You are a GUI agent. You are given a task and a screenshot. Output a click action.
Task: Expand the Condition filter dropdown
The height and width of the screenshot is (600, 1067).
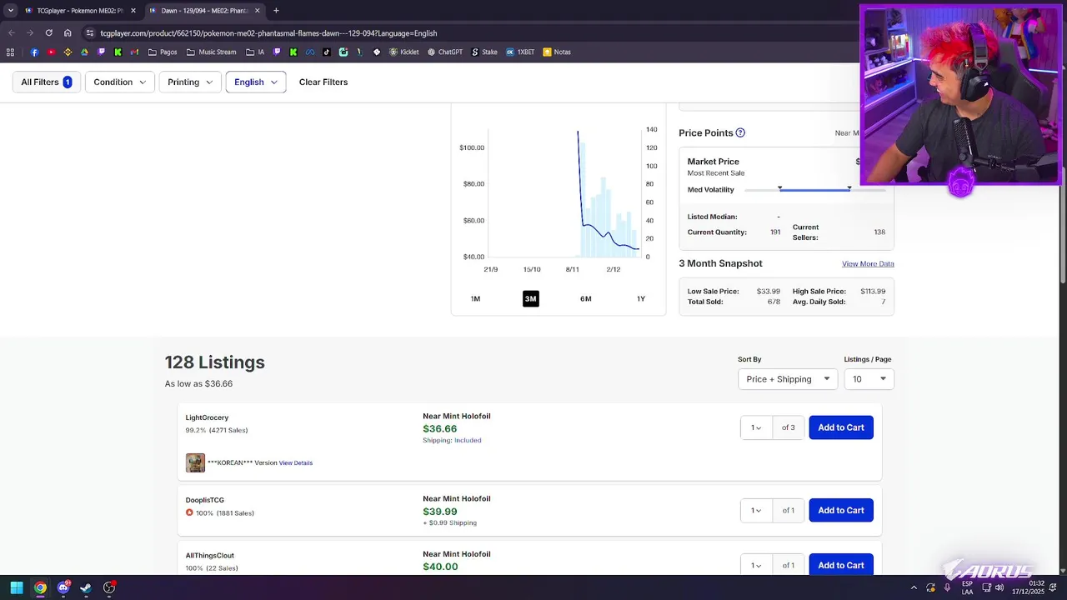click(119, 82)
